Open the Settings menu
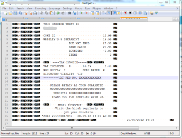The image size is (182, 138). pos(67,8)
